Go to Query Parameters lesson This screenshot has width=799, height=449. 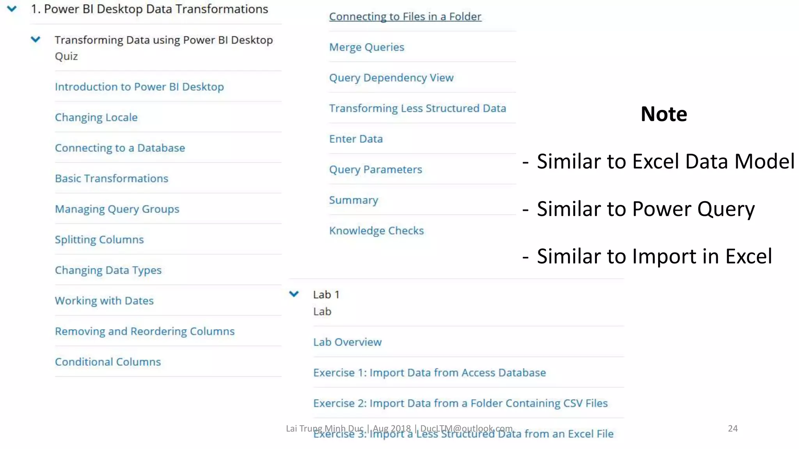pyautogui.click(x=375, y=170)
